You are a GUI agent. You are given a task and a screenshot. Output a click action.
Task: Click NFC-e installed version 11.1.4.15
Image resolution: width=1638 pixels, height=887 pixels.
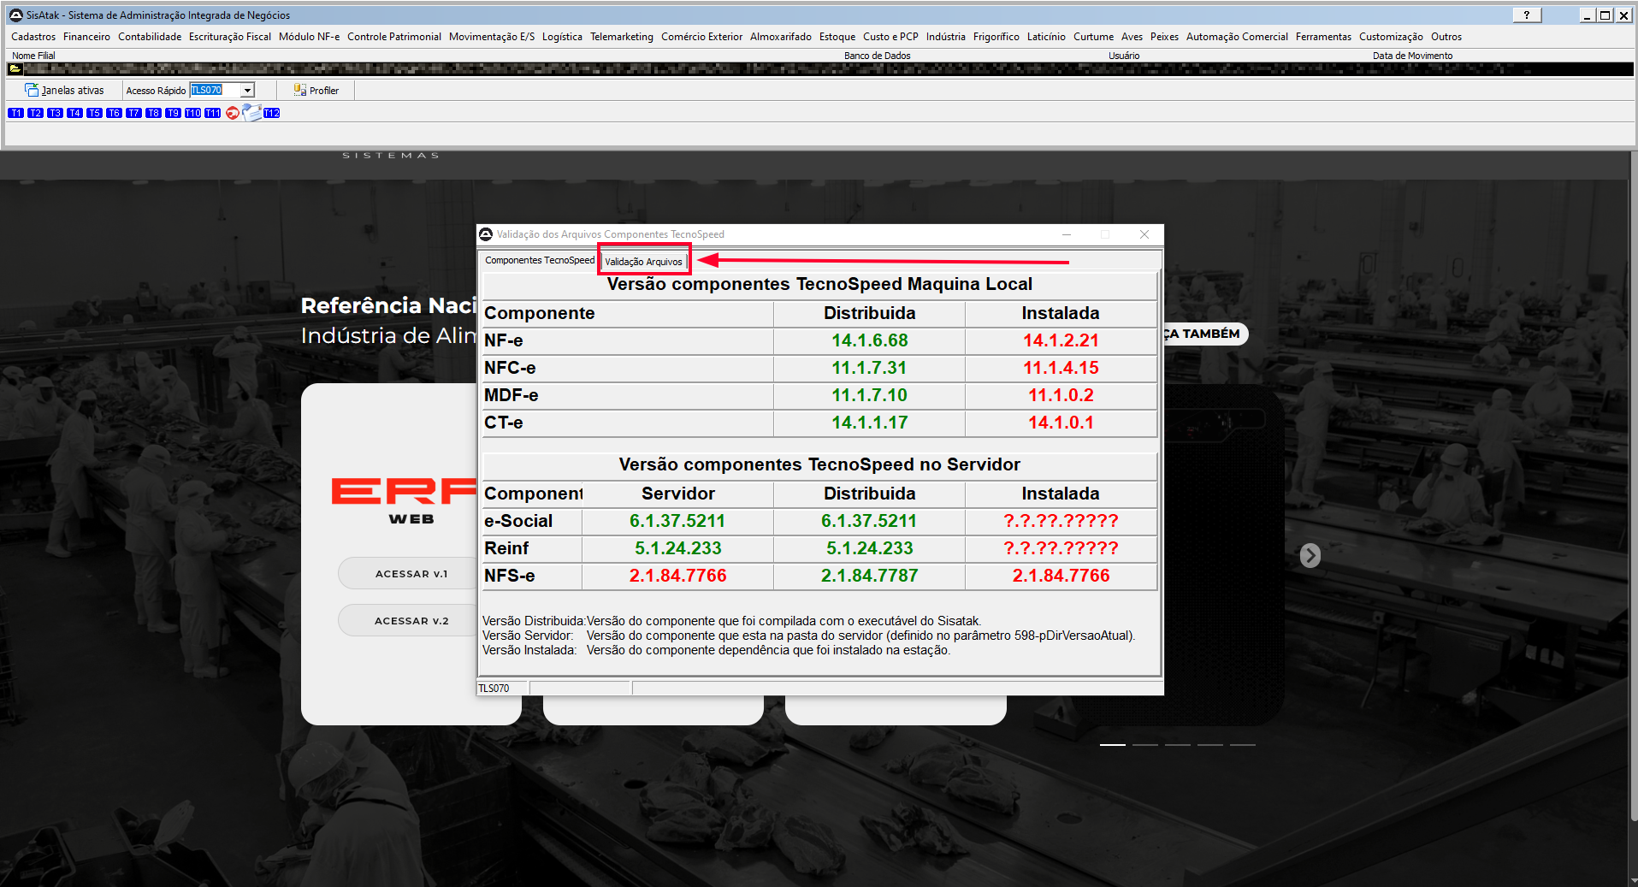(1061, 368)
